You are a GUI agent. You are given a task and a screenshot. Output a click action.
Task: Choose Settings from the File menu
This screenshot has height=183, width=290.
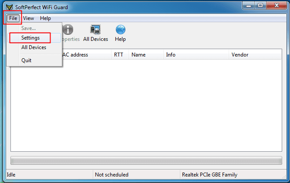pyautogui.click(x=34, y=38)
